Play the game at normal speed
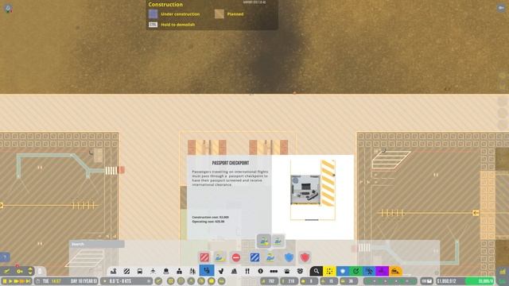The image size is (509, 286). click(x=10, y=281)
